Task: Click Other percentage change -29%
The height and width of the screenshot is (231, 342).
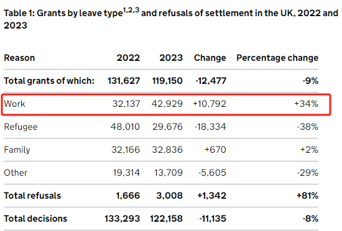Action: [308, 173]
